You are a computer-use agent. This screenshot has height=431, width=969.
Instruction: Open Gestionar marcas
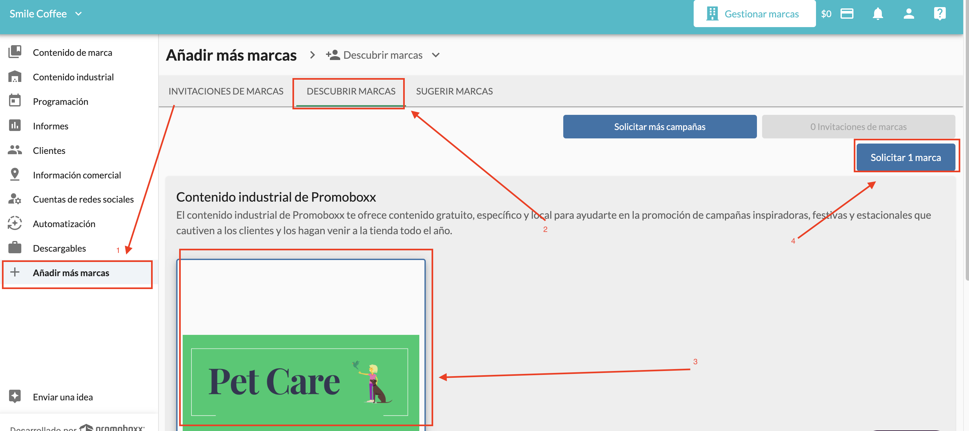(x=754, y=14)
